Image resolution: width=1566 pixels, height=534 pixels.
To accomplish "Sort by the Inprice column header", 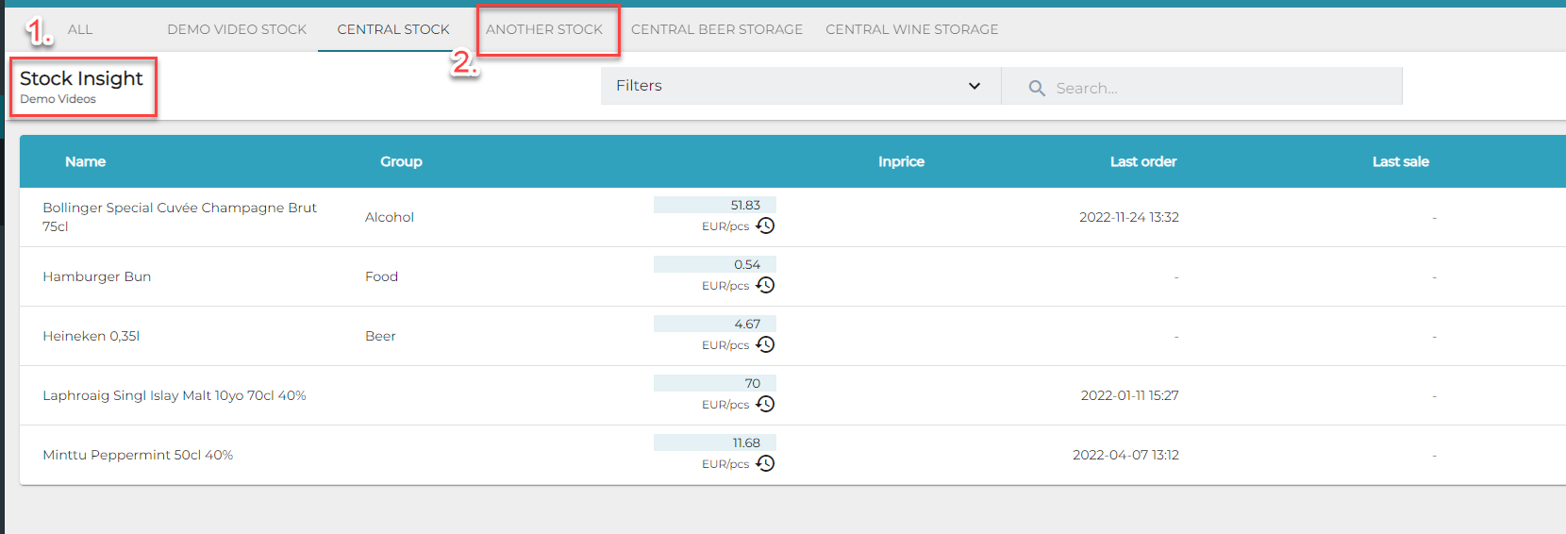I will coord(901,161).
